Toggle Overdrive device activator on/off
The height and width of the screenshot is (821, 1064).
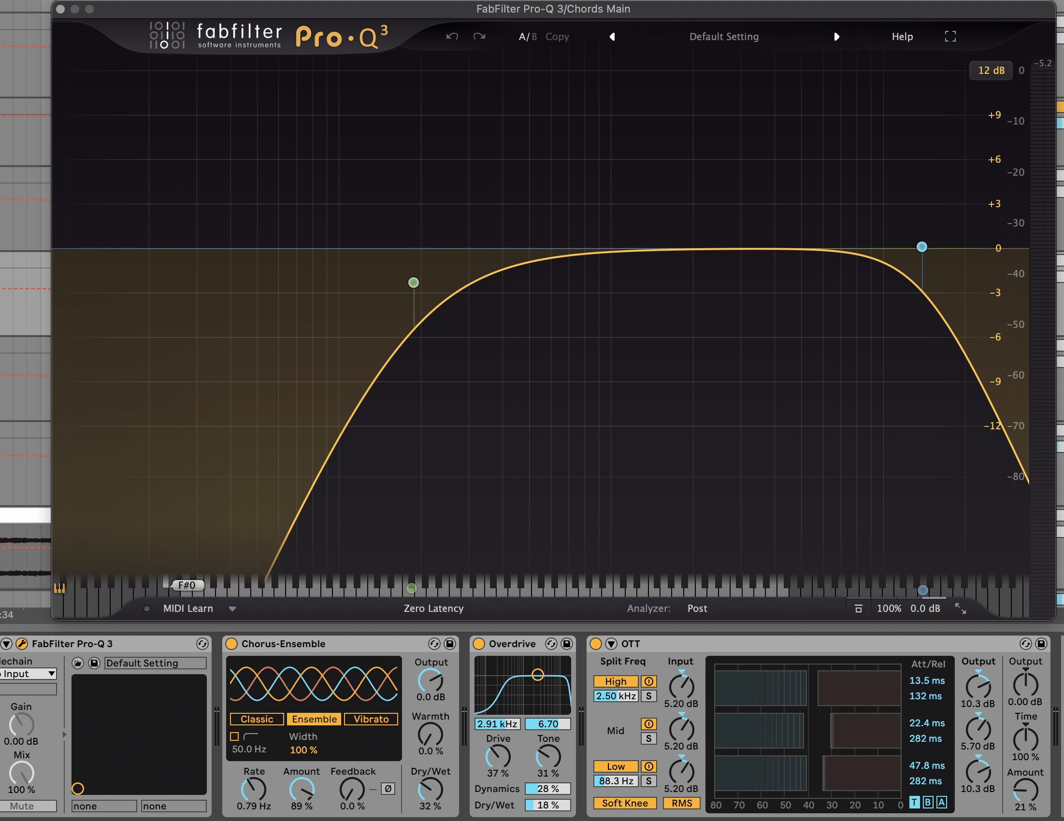click(479, 644)
